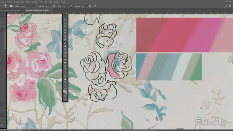
Task: Toggle the airbrush build-up mode
Action: click(x=71, y=6)
